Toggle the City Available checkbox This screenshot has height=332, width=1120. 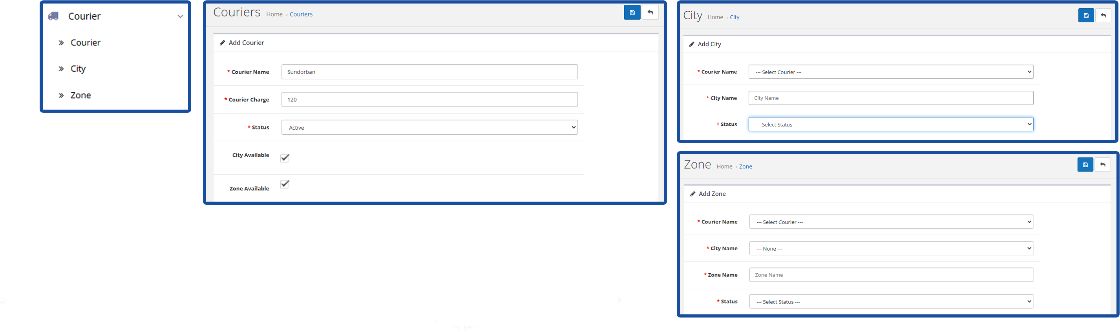tap(285, 158)
